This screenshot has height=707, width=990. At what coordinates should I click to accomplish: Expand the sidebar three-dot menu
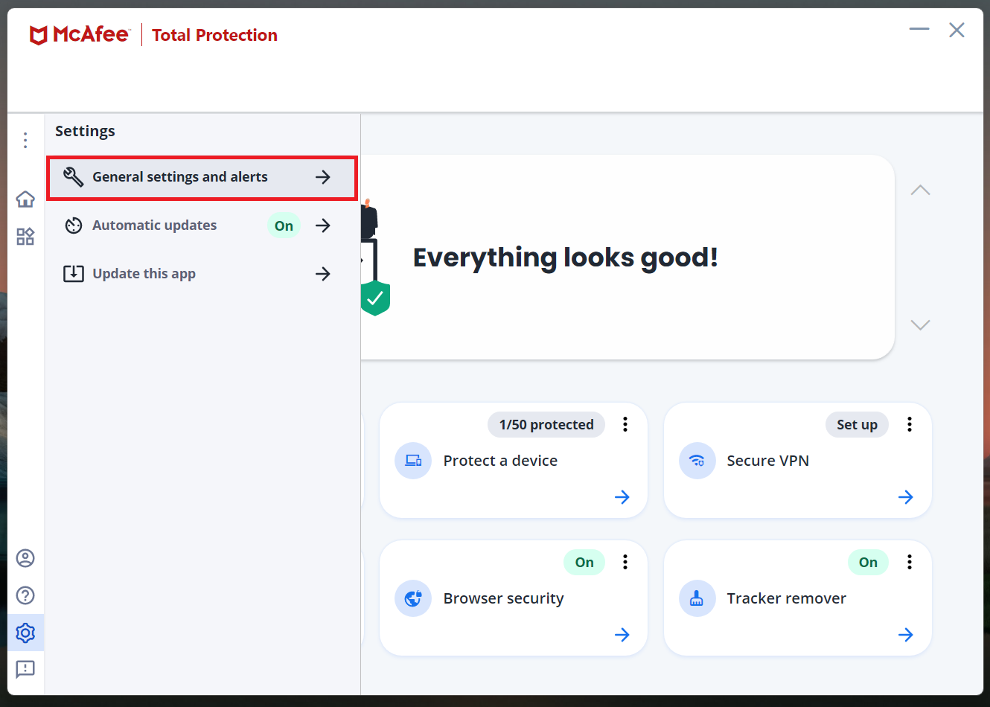pyautogui.click(x=25, y=140)
